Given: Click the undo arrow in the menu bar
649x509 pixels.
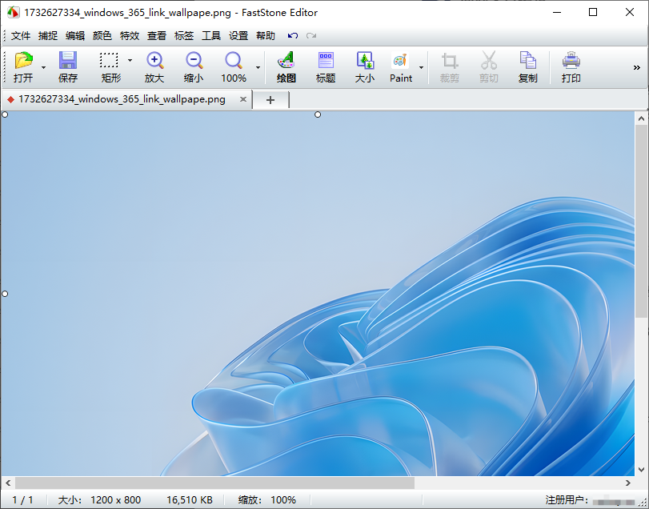Looking at the screenshot, I should tap(293, 36).
